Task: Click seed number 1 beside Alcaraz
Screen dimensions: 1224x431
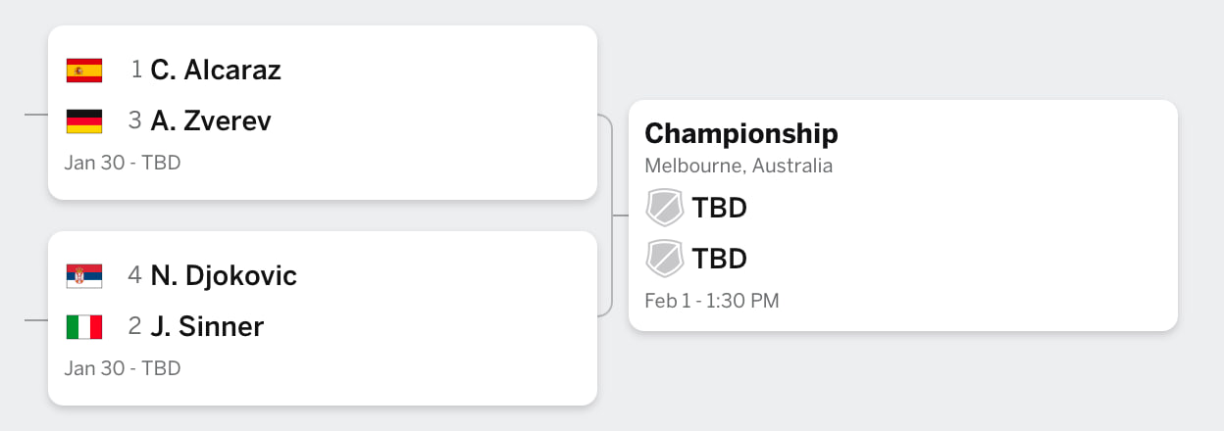Action: coord(136,71)
